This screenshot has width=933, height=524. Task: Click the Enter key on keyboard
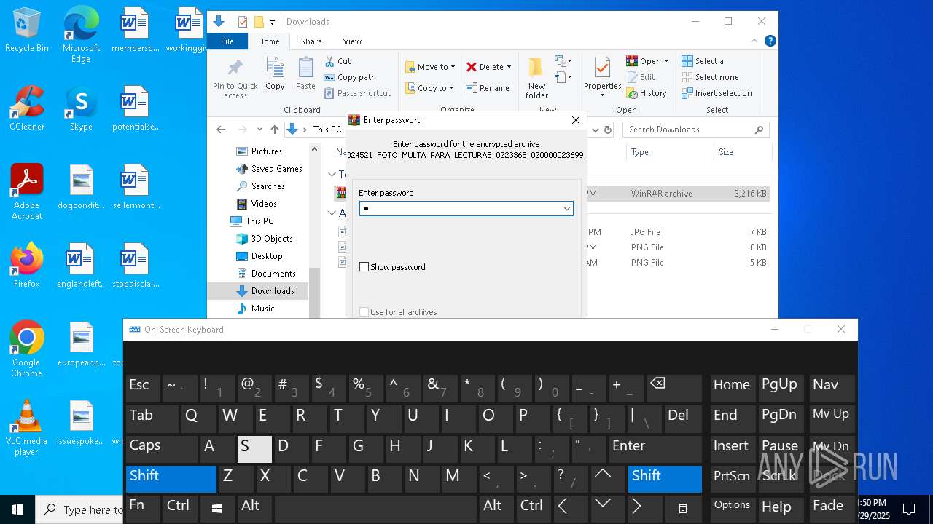pos(655,449)
